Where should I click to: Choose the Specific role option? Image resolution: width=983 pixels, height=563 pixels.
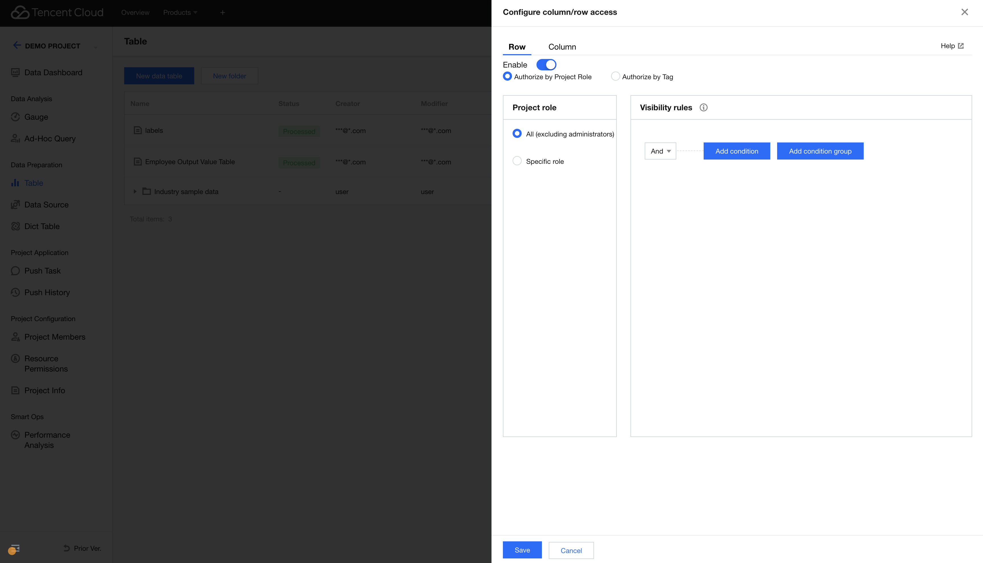point(517,161)
